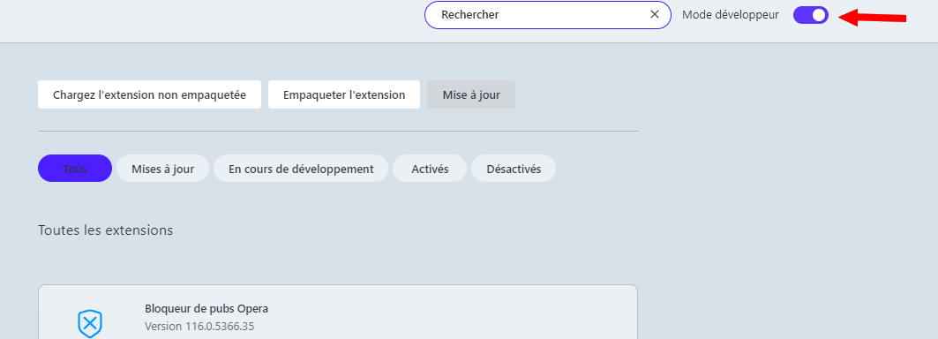Turn off the Mode développeur switch
This screenshot has width=938, height=339.
click(x=811, y=15)
